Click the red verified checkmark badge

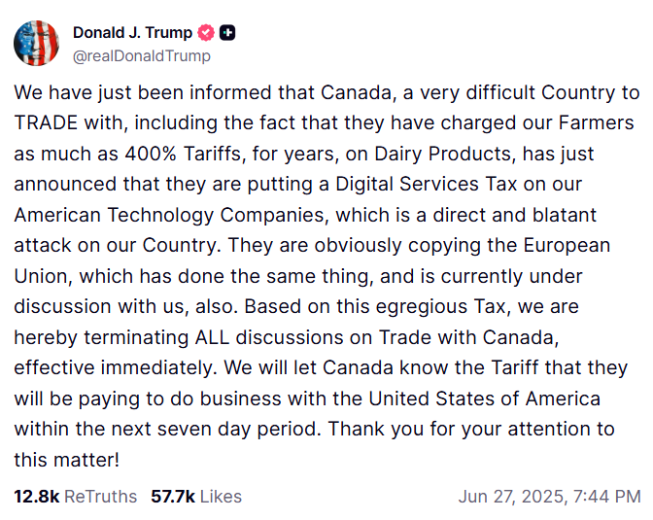pyautogui.click(x=206, y=32)
